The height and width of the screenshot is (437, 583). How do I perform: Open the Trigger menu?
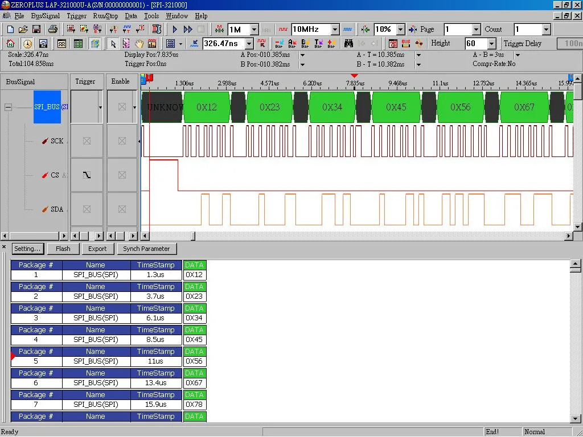click(x=77, y=16)
